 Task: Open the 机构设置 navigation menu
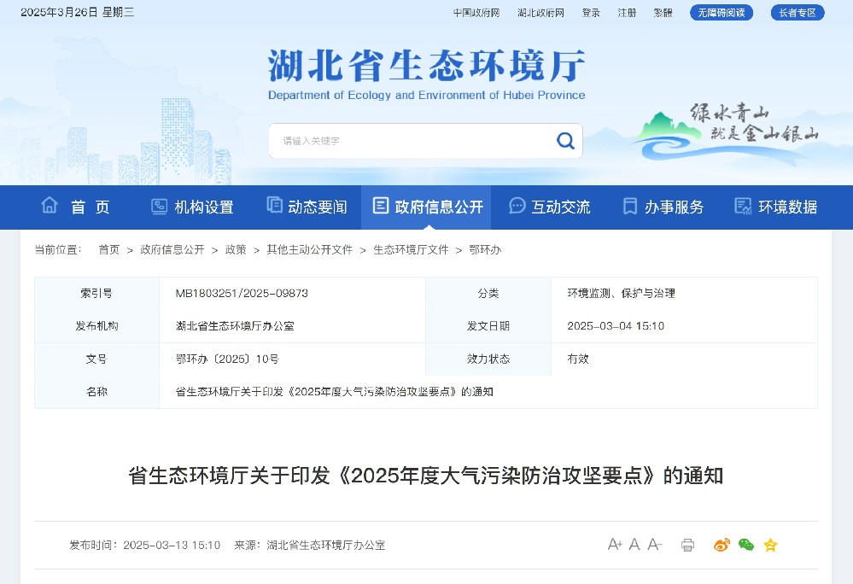(192, 207)
